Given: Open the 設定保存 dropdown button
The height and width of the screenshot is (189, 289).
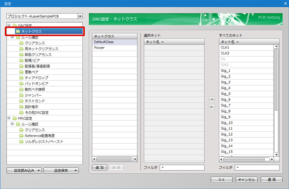Looking at the screenshot, I should (x=61, y=170).
